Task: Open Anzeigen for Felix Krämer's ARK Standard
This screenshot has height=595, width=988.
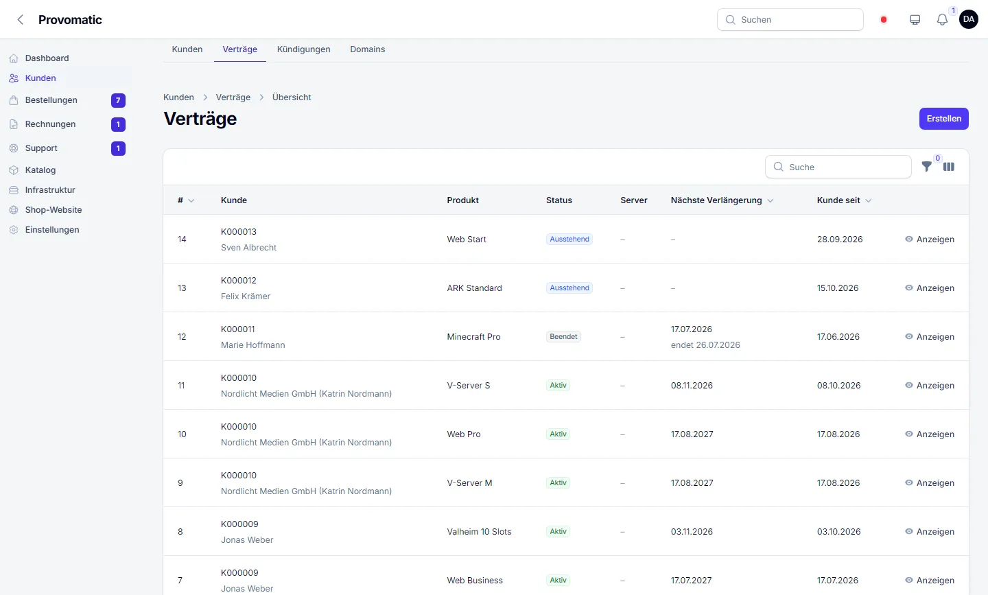Action: tap(930, 288)
